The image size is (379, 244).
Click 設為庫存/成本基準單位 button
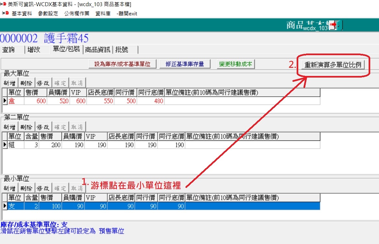coord(123,64)
